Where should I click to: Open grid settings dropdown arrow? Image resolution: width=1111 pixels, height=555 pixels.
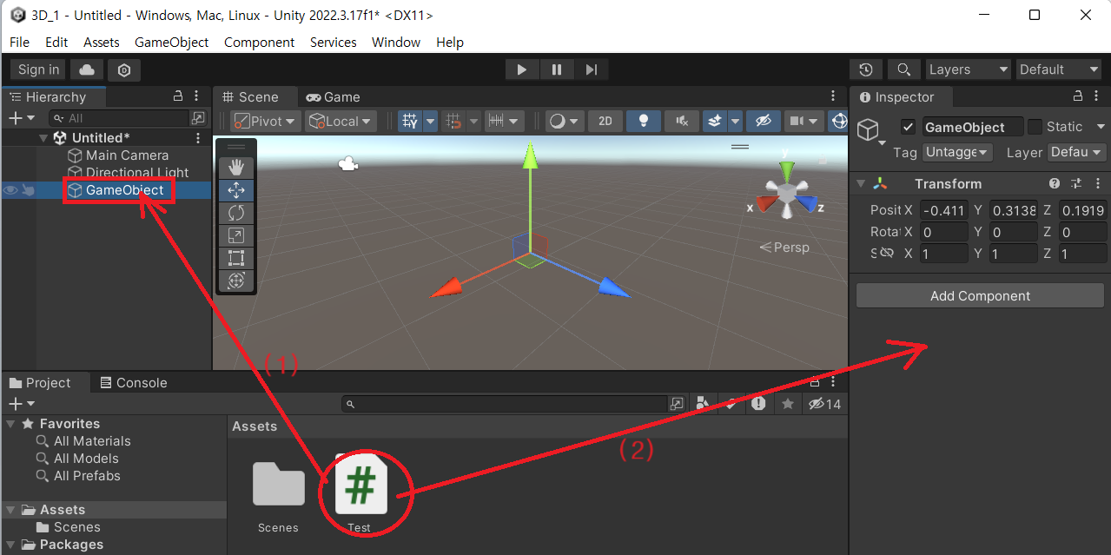[x=430, y=122]
